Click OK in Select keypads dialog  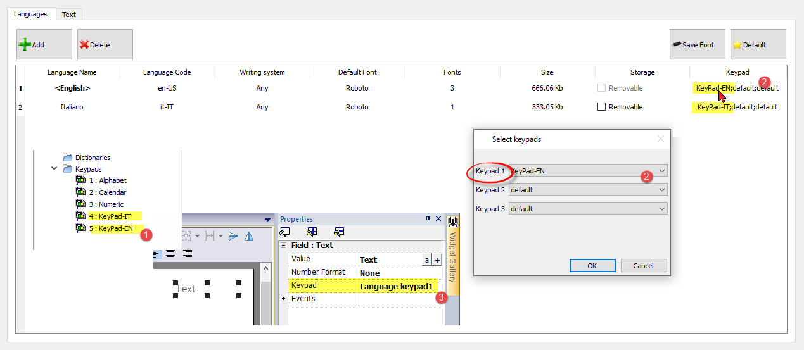592,266
